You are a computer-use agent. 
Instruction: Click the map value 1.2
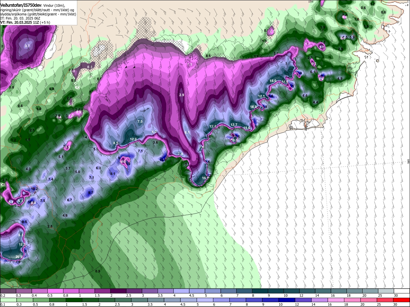pos(13,140)
